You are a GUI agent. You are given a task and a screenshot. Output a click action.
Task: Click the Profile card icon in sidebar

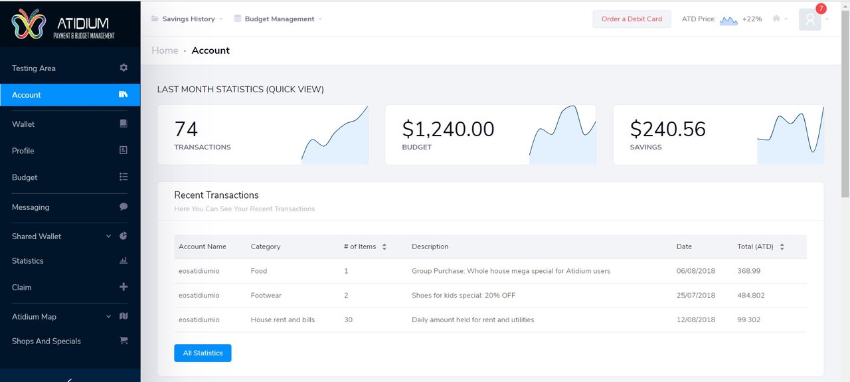[x=124, y=151]
